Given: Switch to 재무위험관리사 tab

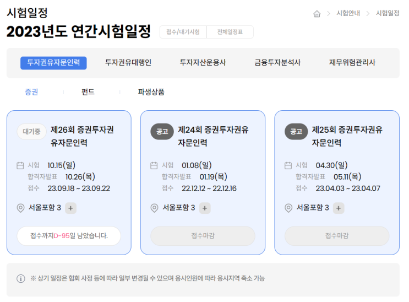Looking at the screenshot, I should coord(352,63).
